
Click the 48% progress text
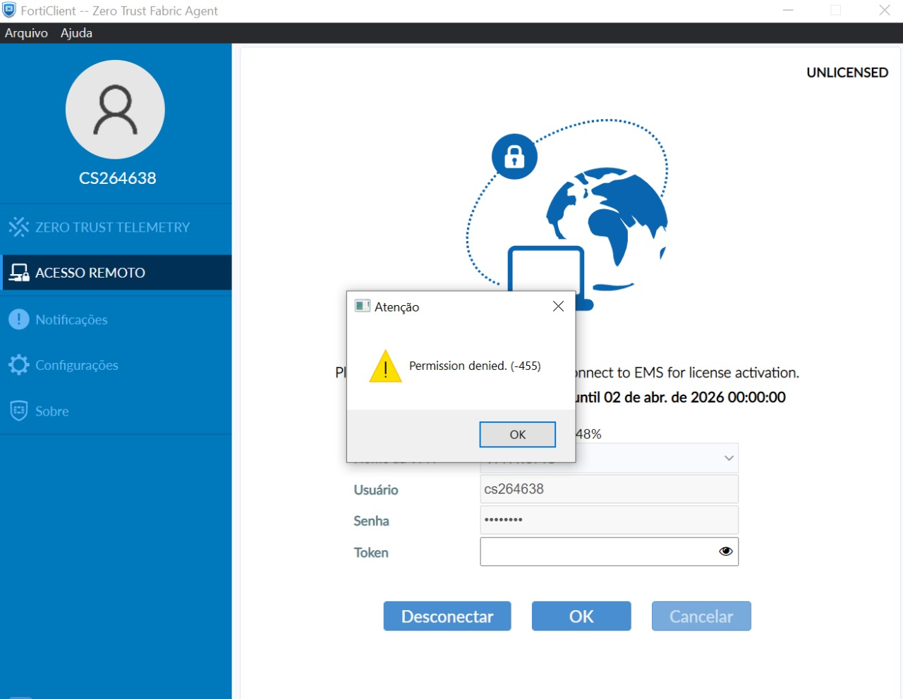tap(589, 434)
